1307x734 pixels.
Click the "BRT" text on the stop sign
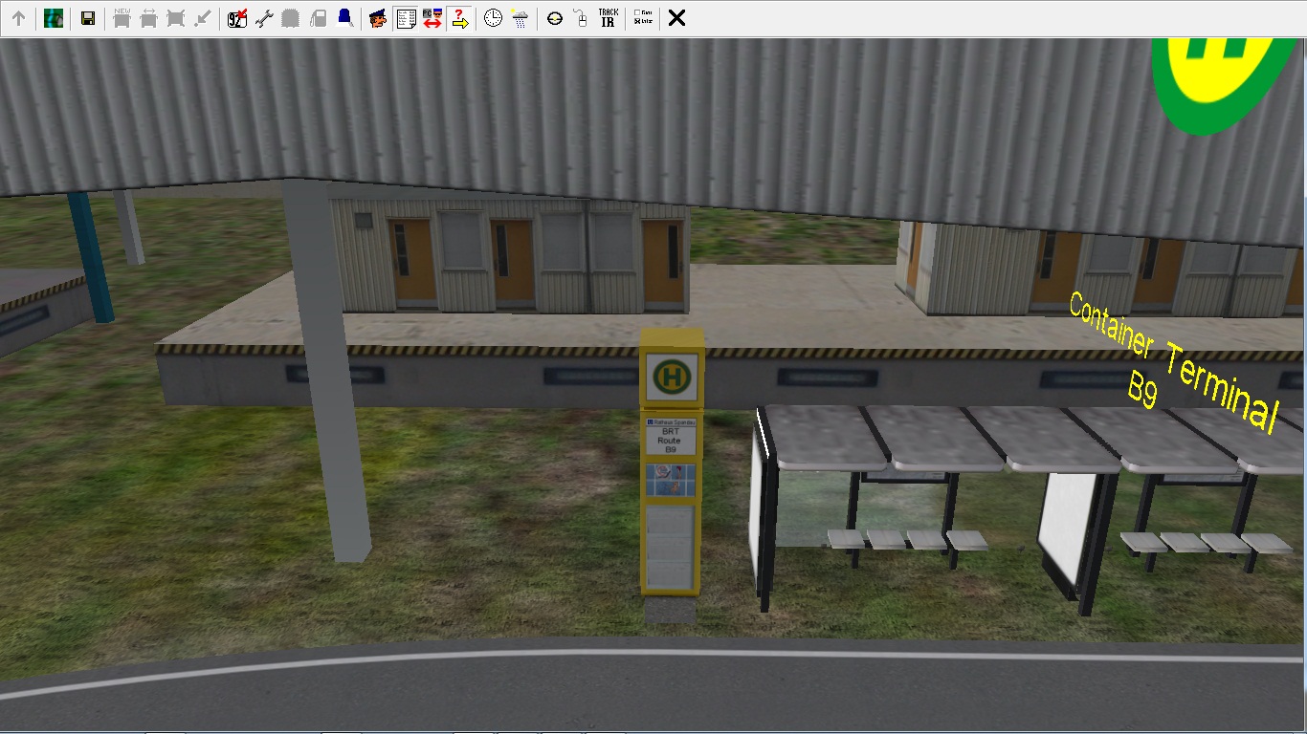[670, 432]
